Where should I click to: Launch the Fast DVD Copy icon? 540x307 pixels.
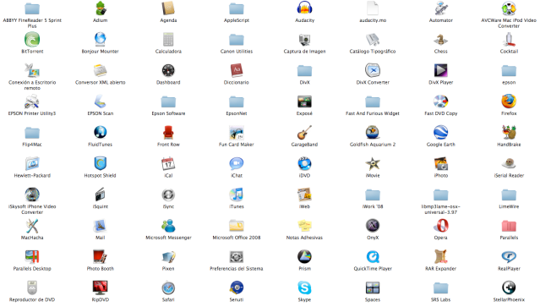pos(441,101)
